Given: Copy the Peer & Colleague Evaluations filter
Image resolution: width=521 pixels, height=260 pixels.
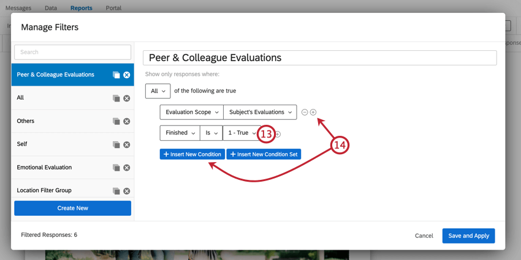Looking at the screenshot, I should tap(116, 75).
